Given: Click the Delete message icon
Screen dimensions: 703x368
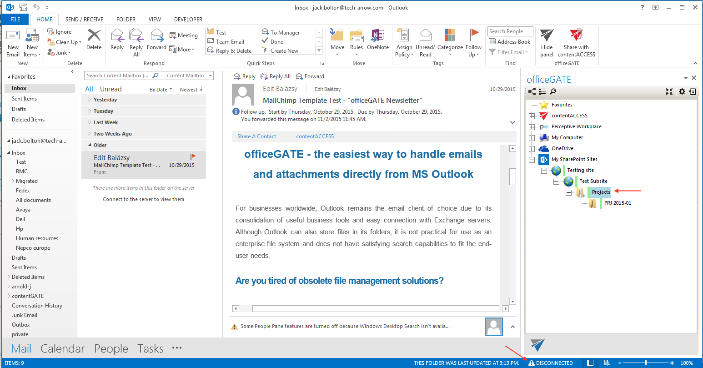Looking at the screenshot, I should pos(94,40).
